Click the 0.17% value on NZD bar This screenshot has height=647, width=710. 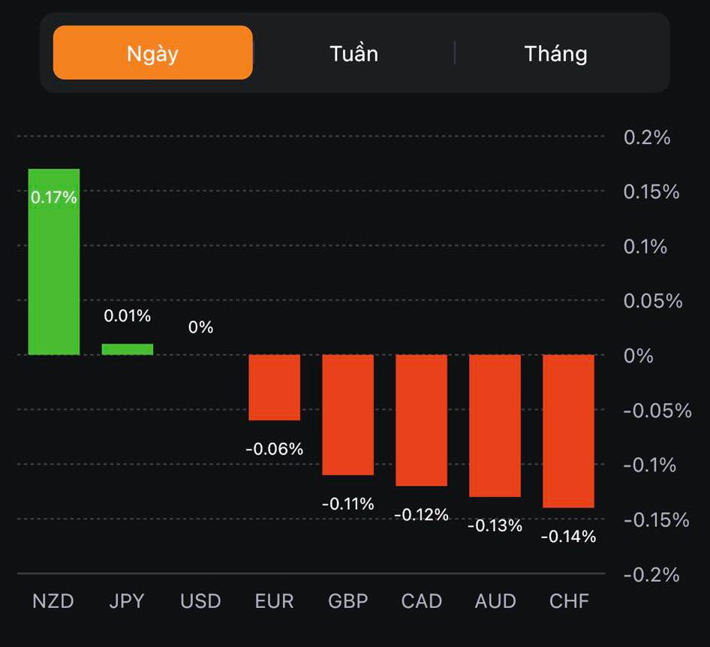(54, 197)
